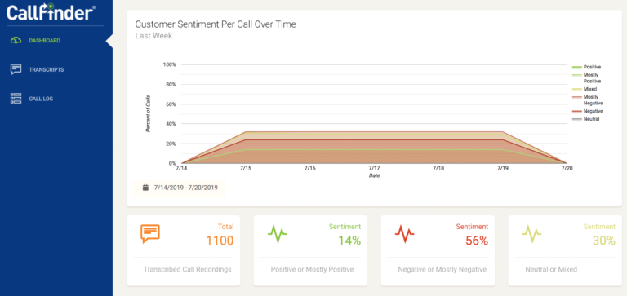Click the CallFinder logo
This screenshot has height=296, width=627.
tap(51, 12)
